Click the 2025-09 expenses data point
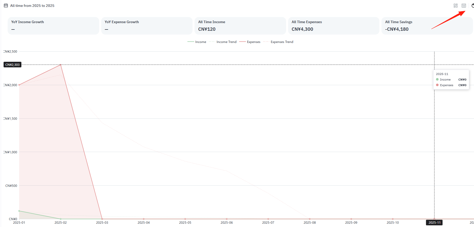Viewport: 474px width, 227px height. (x=351, y=219)
